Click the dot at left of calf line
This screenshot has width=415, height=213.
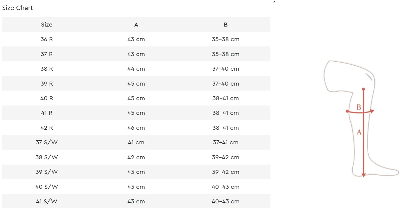tap(347, 111)
